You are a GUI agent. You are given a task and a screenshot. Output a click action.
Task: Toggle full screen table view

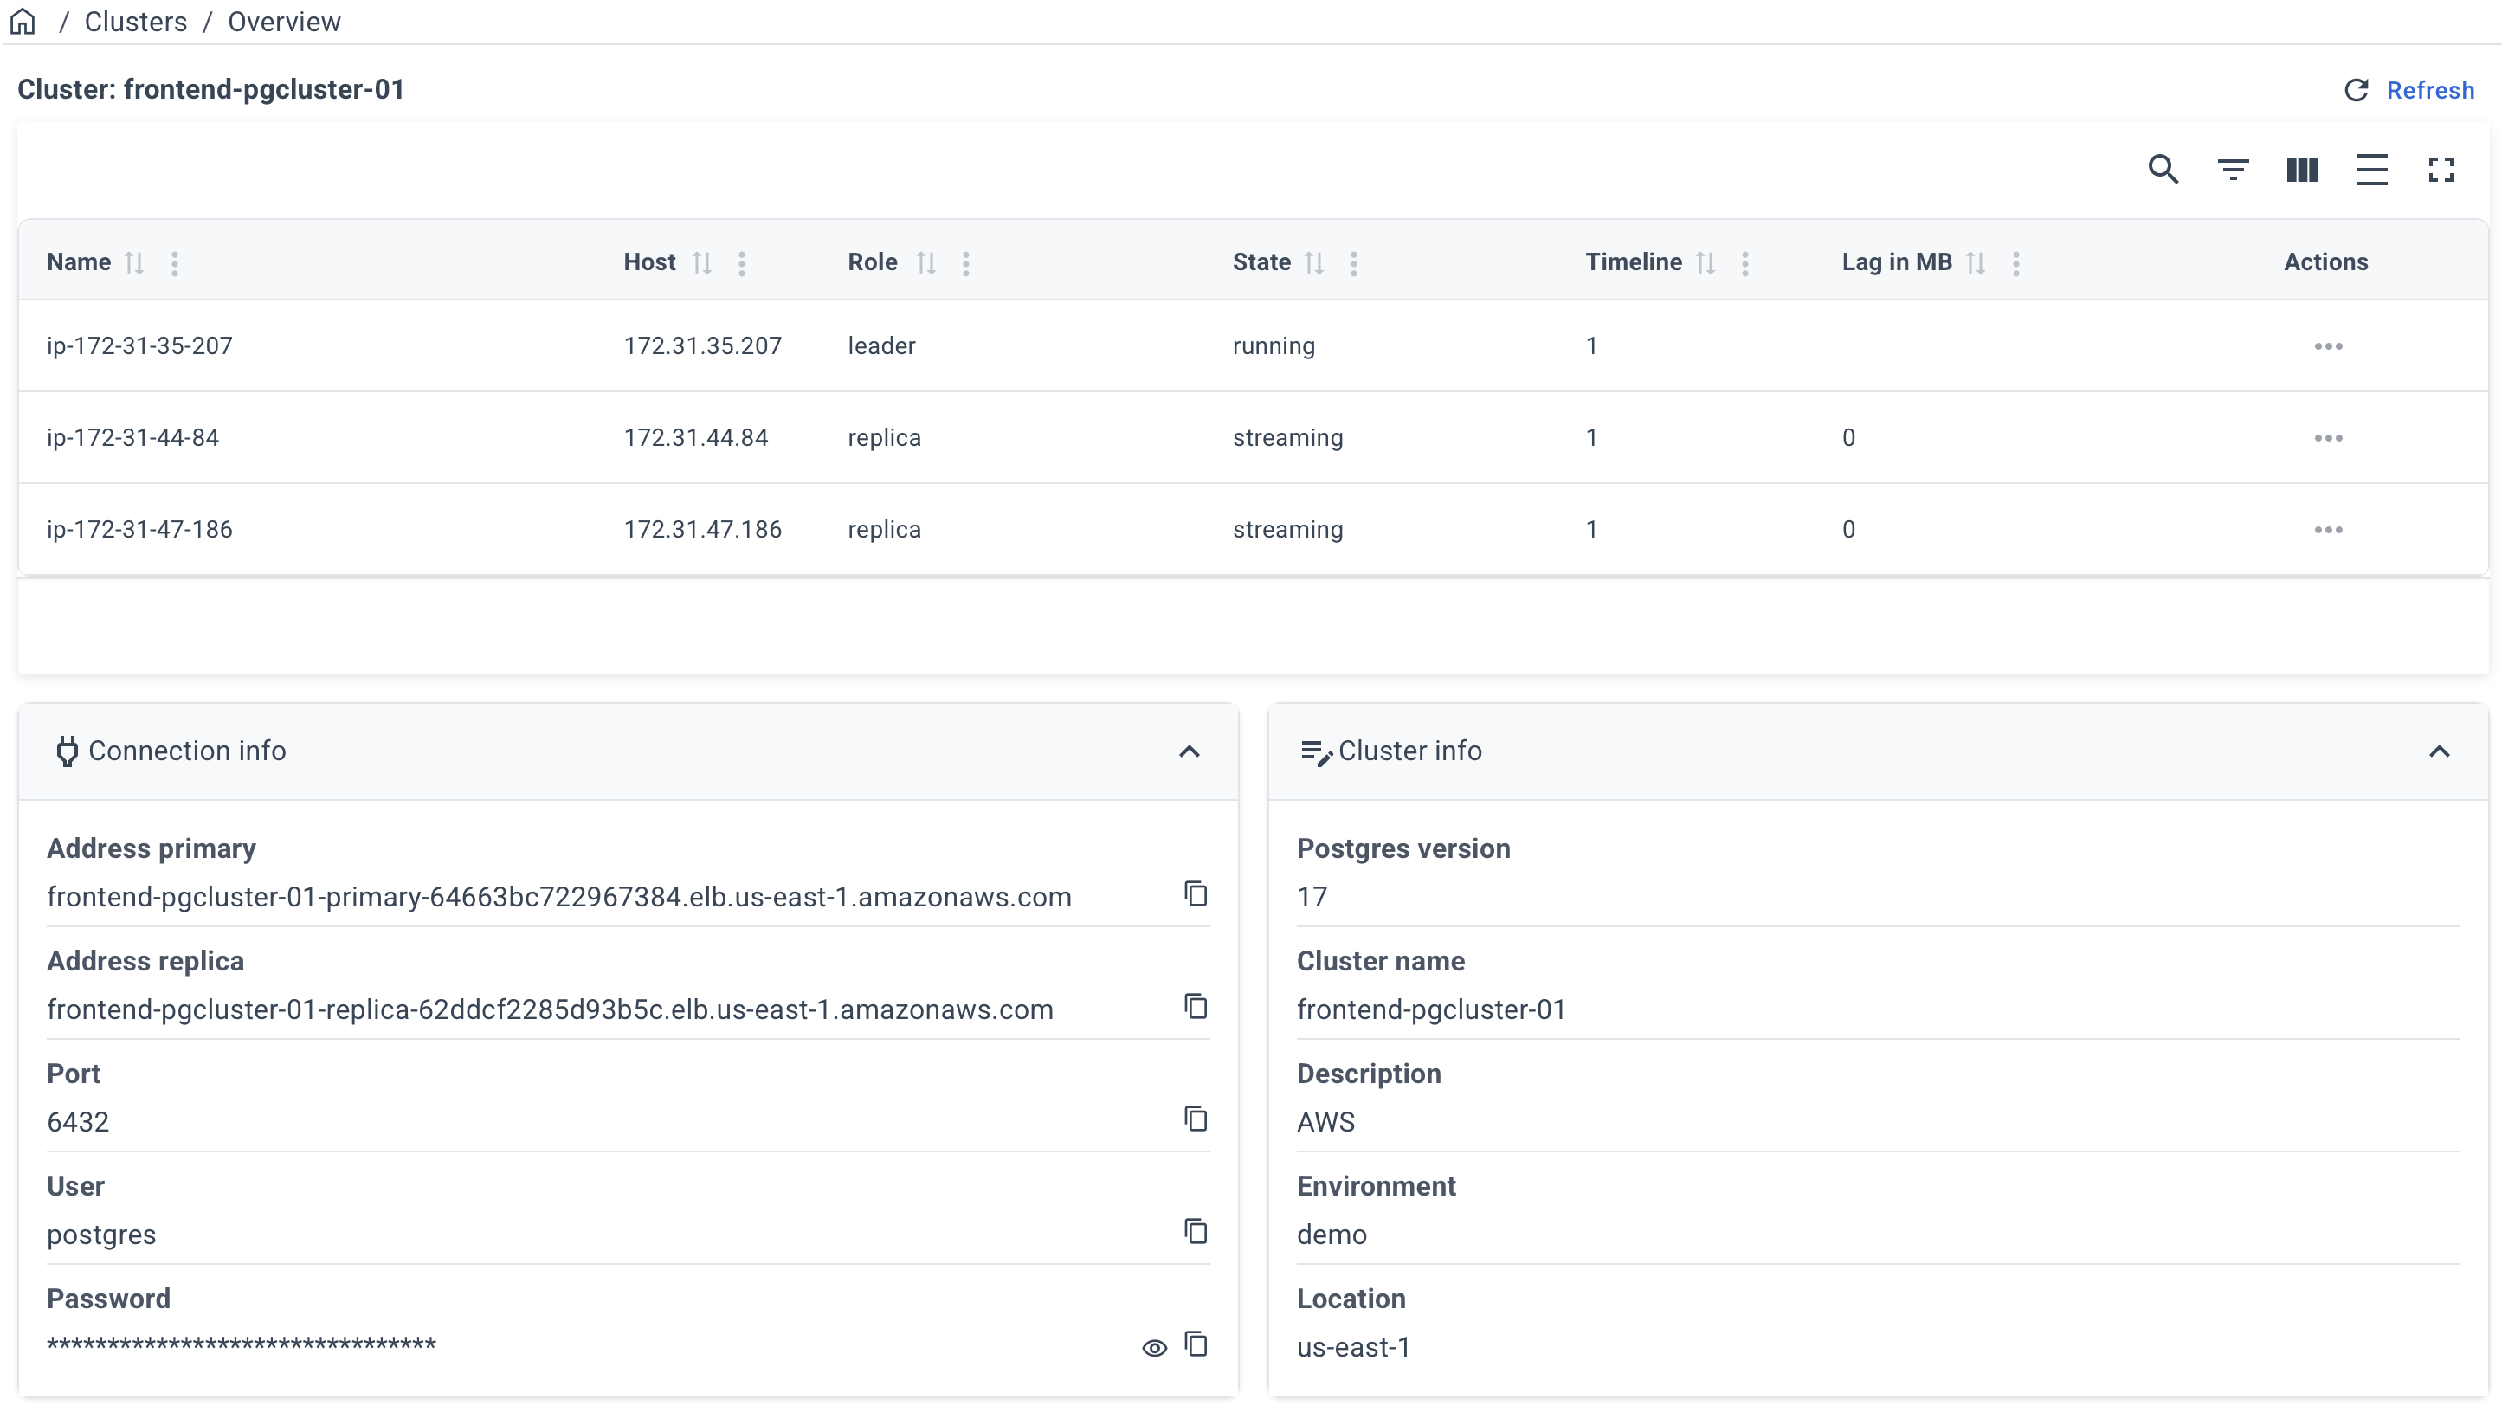click(x=2441, y=170)
